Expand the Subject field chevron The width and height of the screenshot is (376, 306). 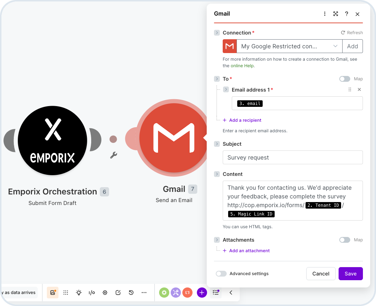(x=217, y=144)
